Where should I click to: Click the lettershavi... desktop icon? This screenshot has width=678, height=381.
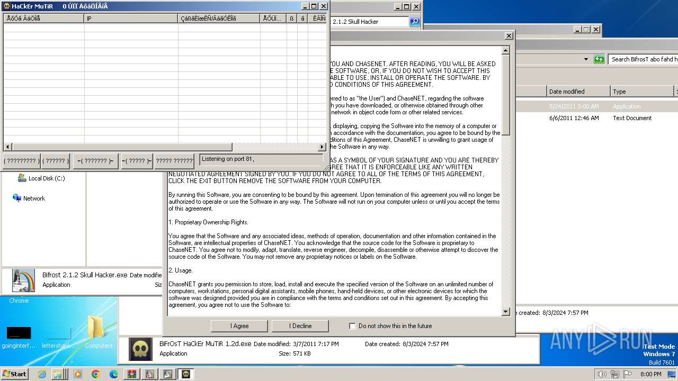[x=58, y=337]
